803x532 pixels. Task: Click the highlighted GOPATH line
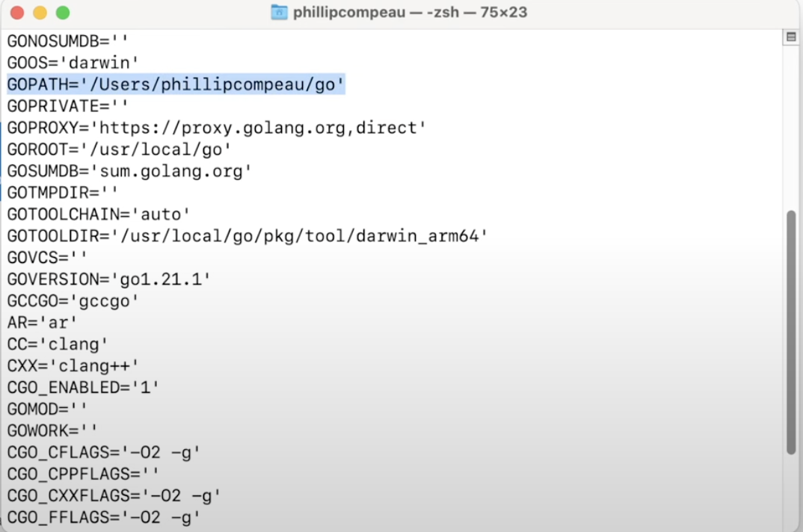pyautogui.click(x=176, y=84)
